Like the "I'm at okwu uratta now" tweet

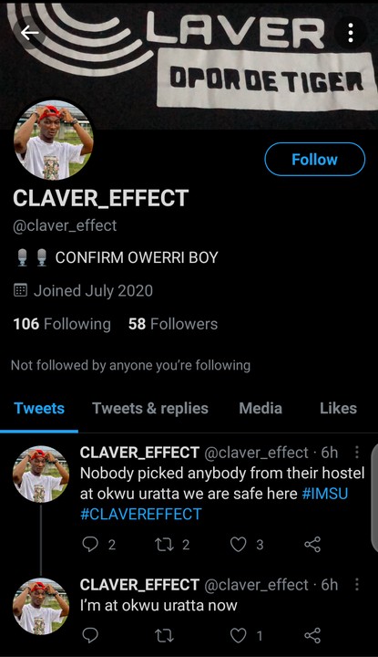[239, 636]
